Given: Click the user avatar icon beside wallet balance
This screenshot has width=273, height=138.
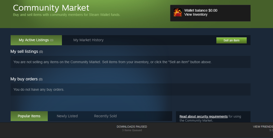Looking at the screenshot, I should point(178,12).
